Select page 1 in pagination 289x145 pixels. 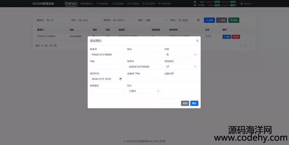point(245,45)
